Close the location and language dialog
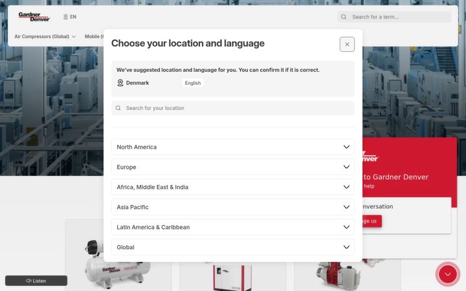 (347, 44)
